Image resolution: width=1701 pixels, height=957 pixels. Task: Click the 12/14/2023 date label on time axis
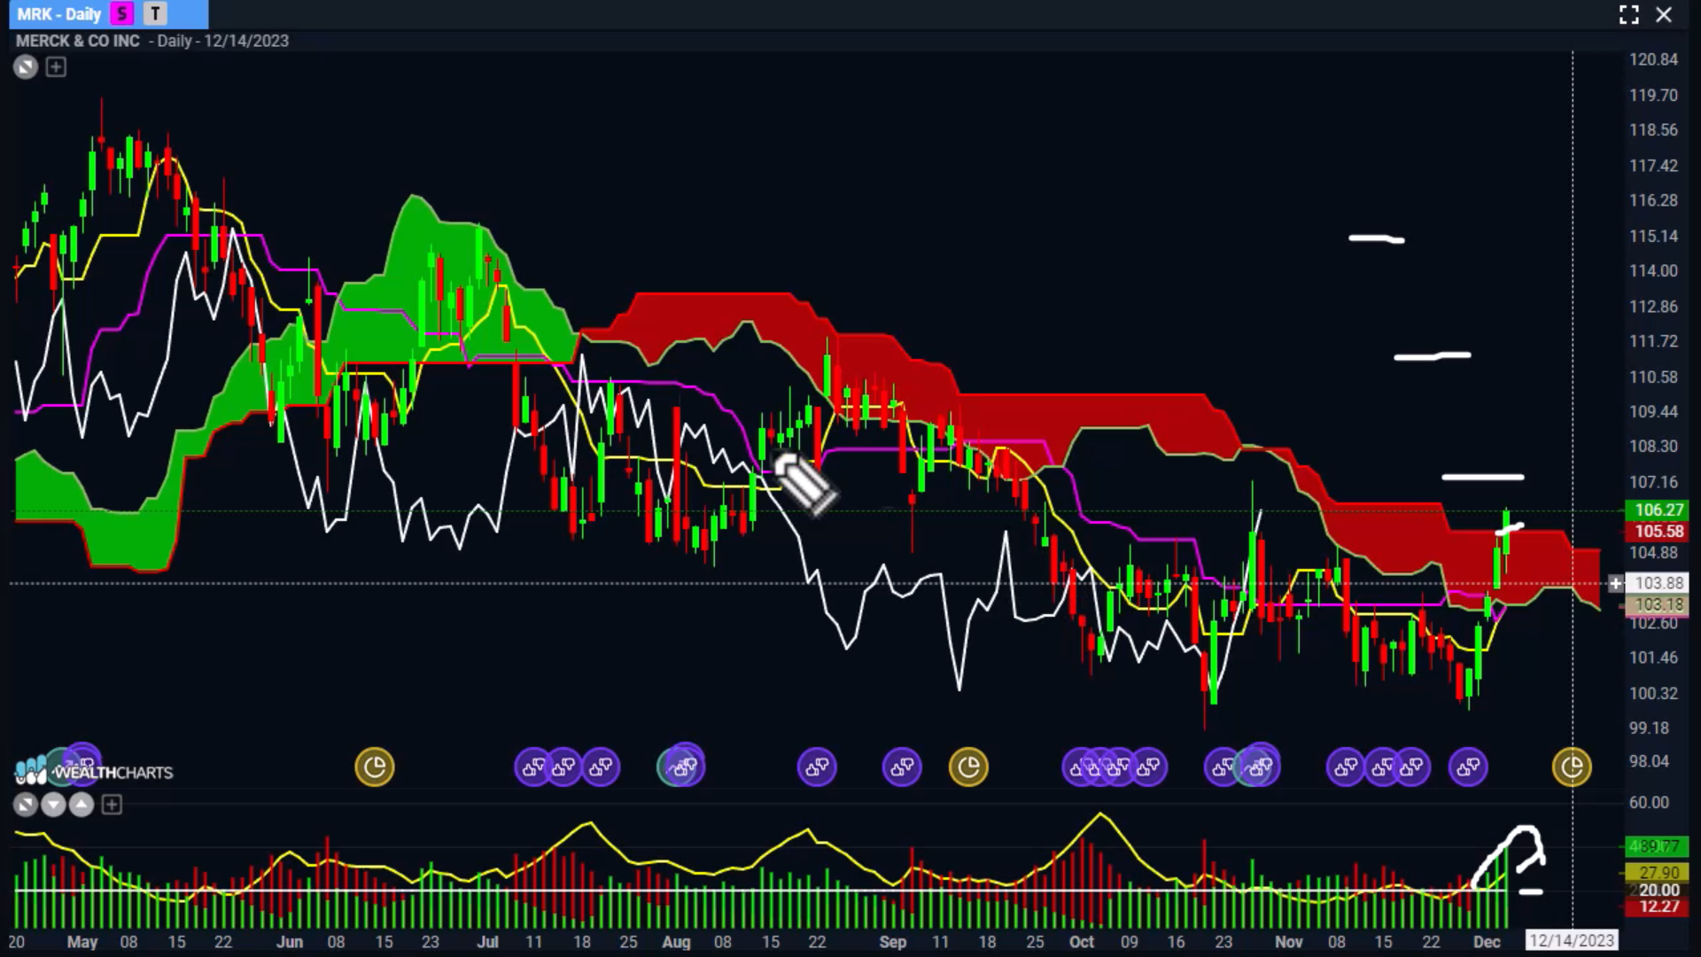coord(1572,940)
